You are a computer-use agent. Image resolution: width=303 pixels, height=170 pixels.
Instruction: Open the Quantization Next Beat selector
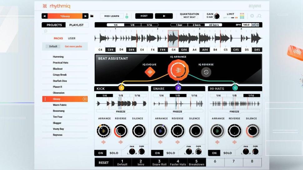(189, 17)
